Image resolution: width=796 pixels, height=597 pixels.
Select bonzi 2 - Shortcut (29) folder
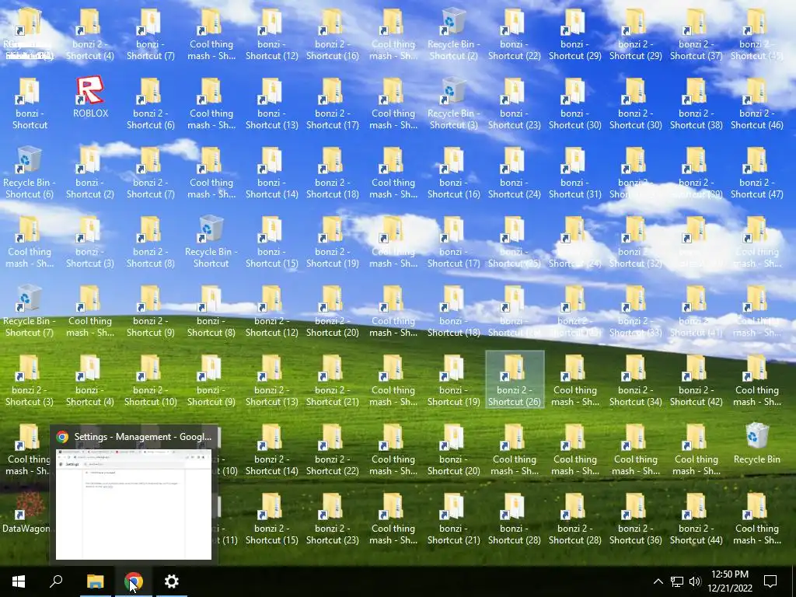coord(636,34)
